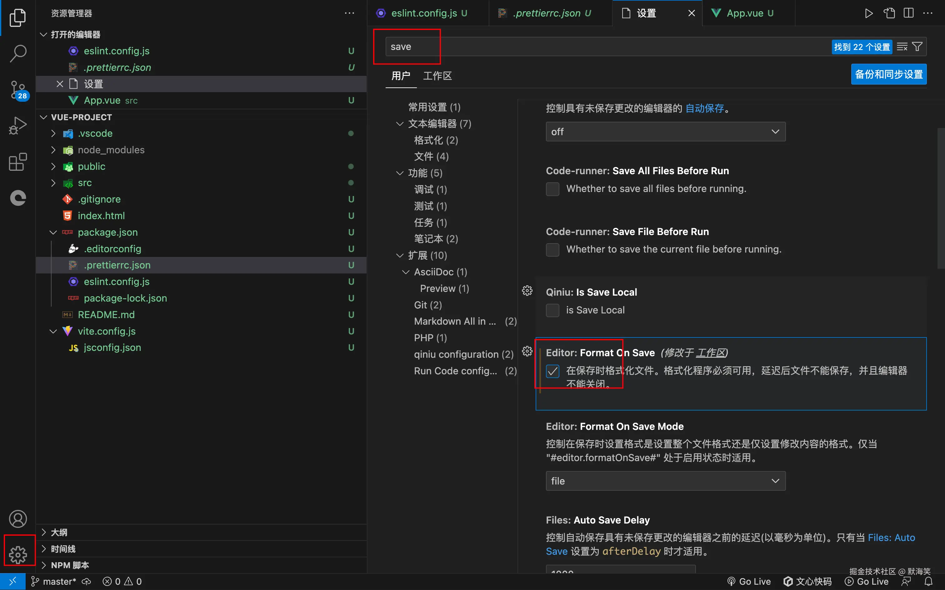Follow the 自动保存 link
Viewport: 945px width, 590px height.
point(704,109)
